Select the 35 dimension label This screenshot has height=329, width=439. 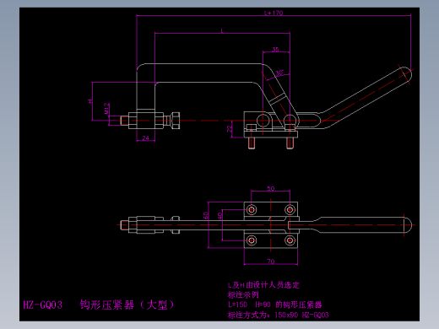pos(275,50)
